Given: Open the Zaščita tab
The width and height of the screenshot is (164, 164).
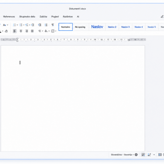Looking at the screenshot, I should 43,17.
